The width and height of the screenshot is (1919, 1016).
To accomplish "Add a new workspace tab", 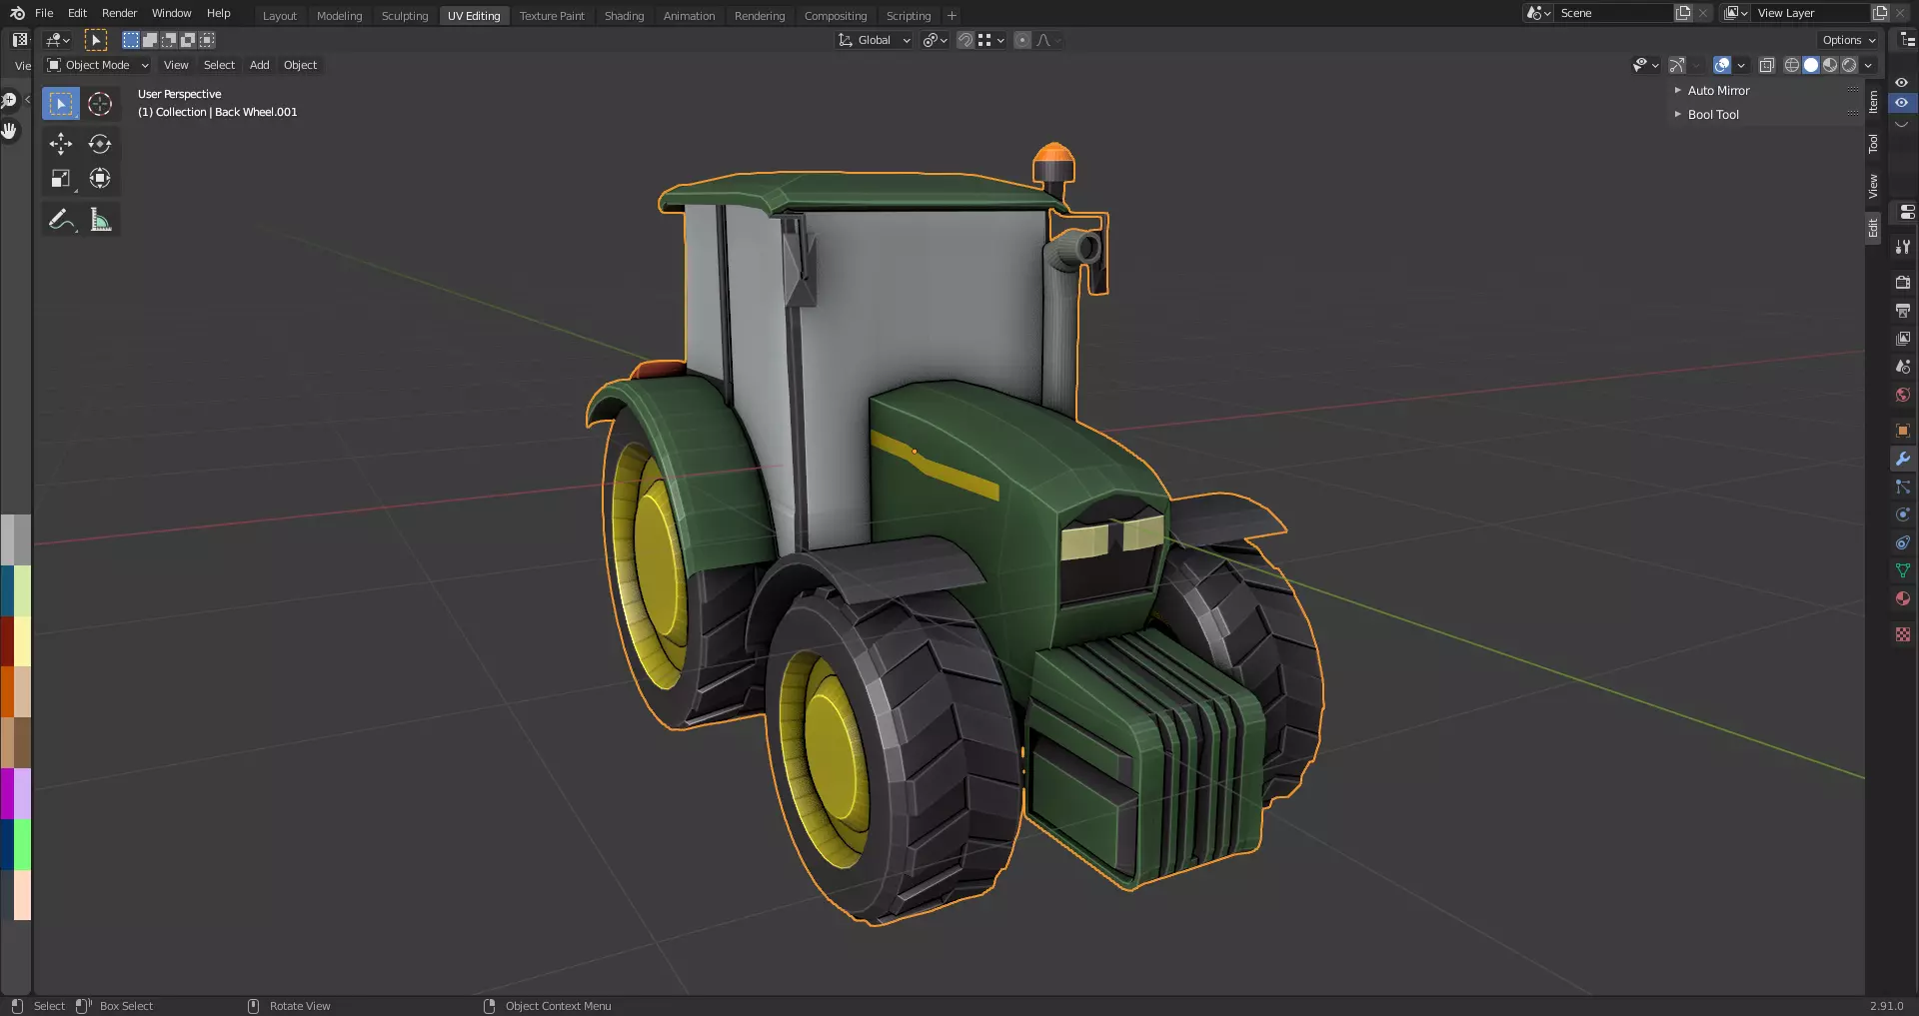I will [x=952, y=16].
